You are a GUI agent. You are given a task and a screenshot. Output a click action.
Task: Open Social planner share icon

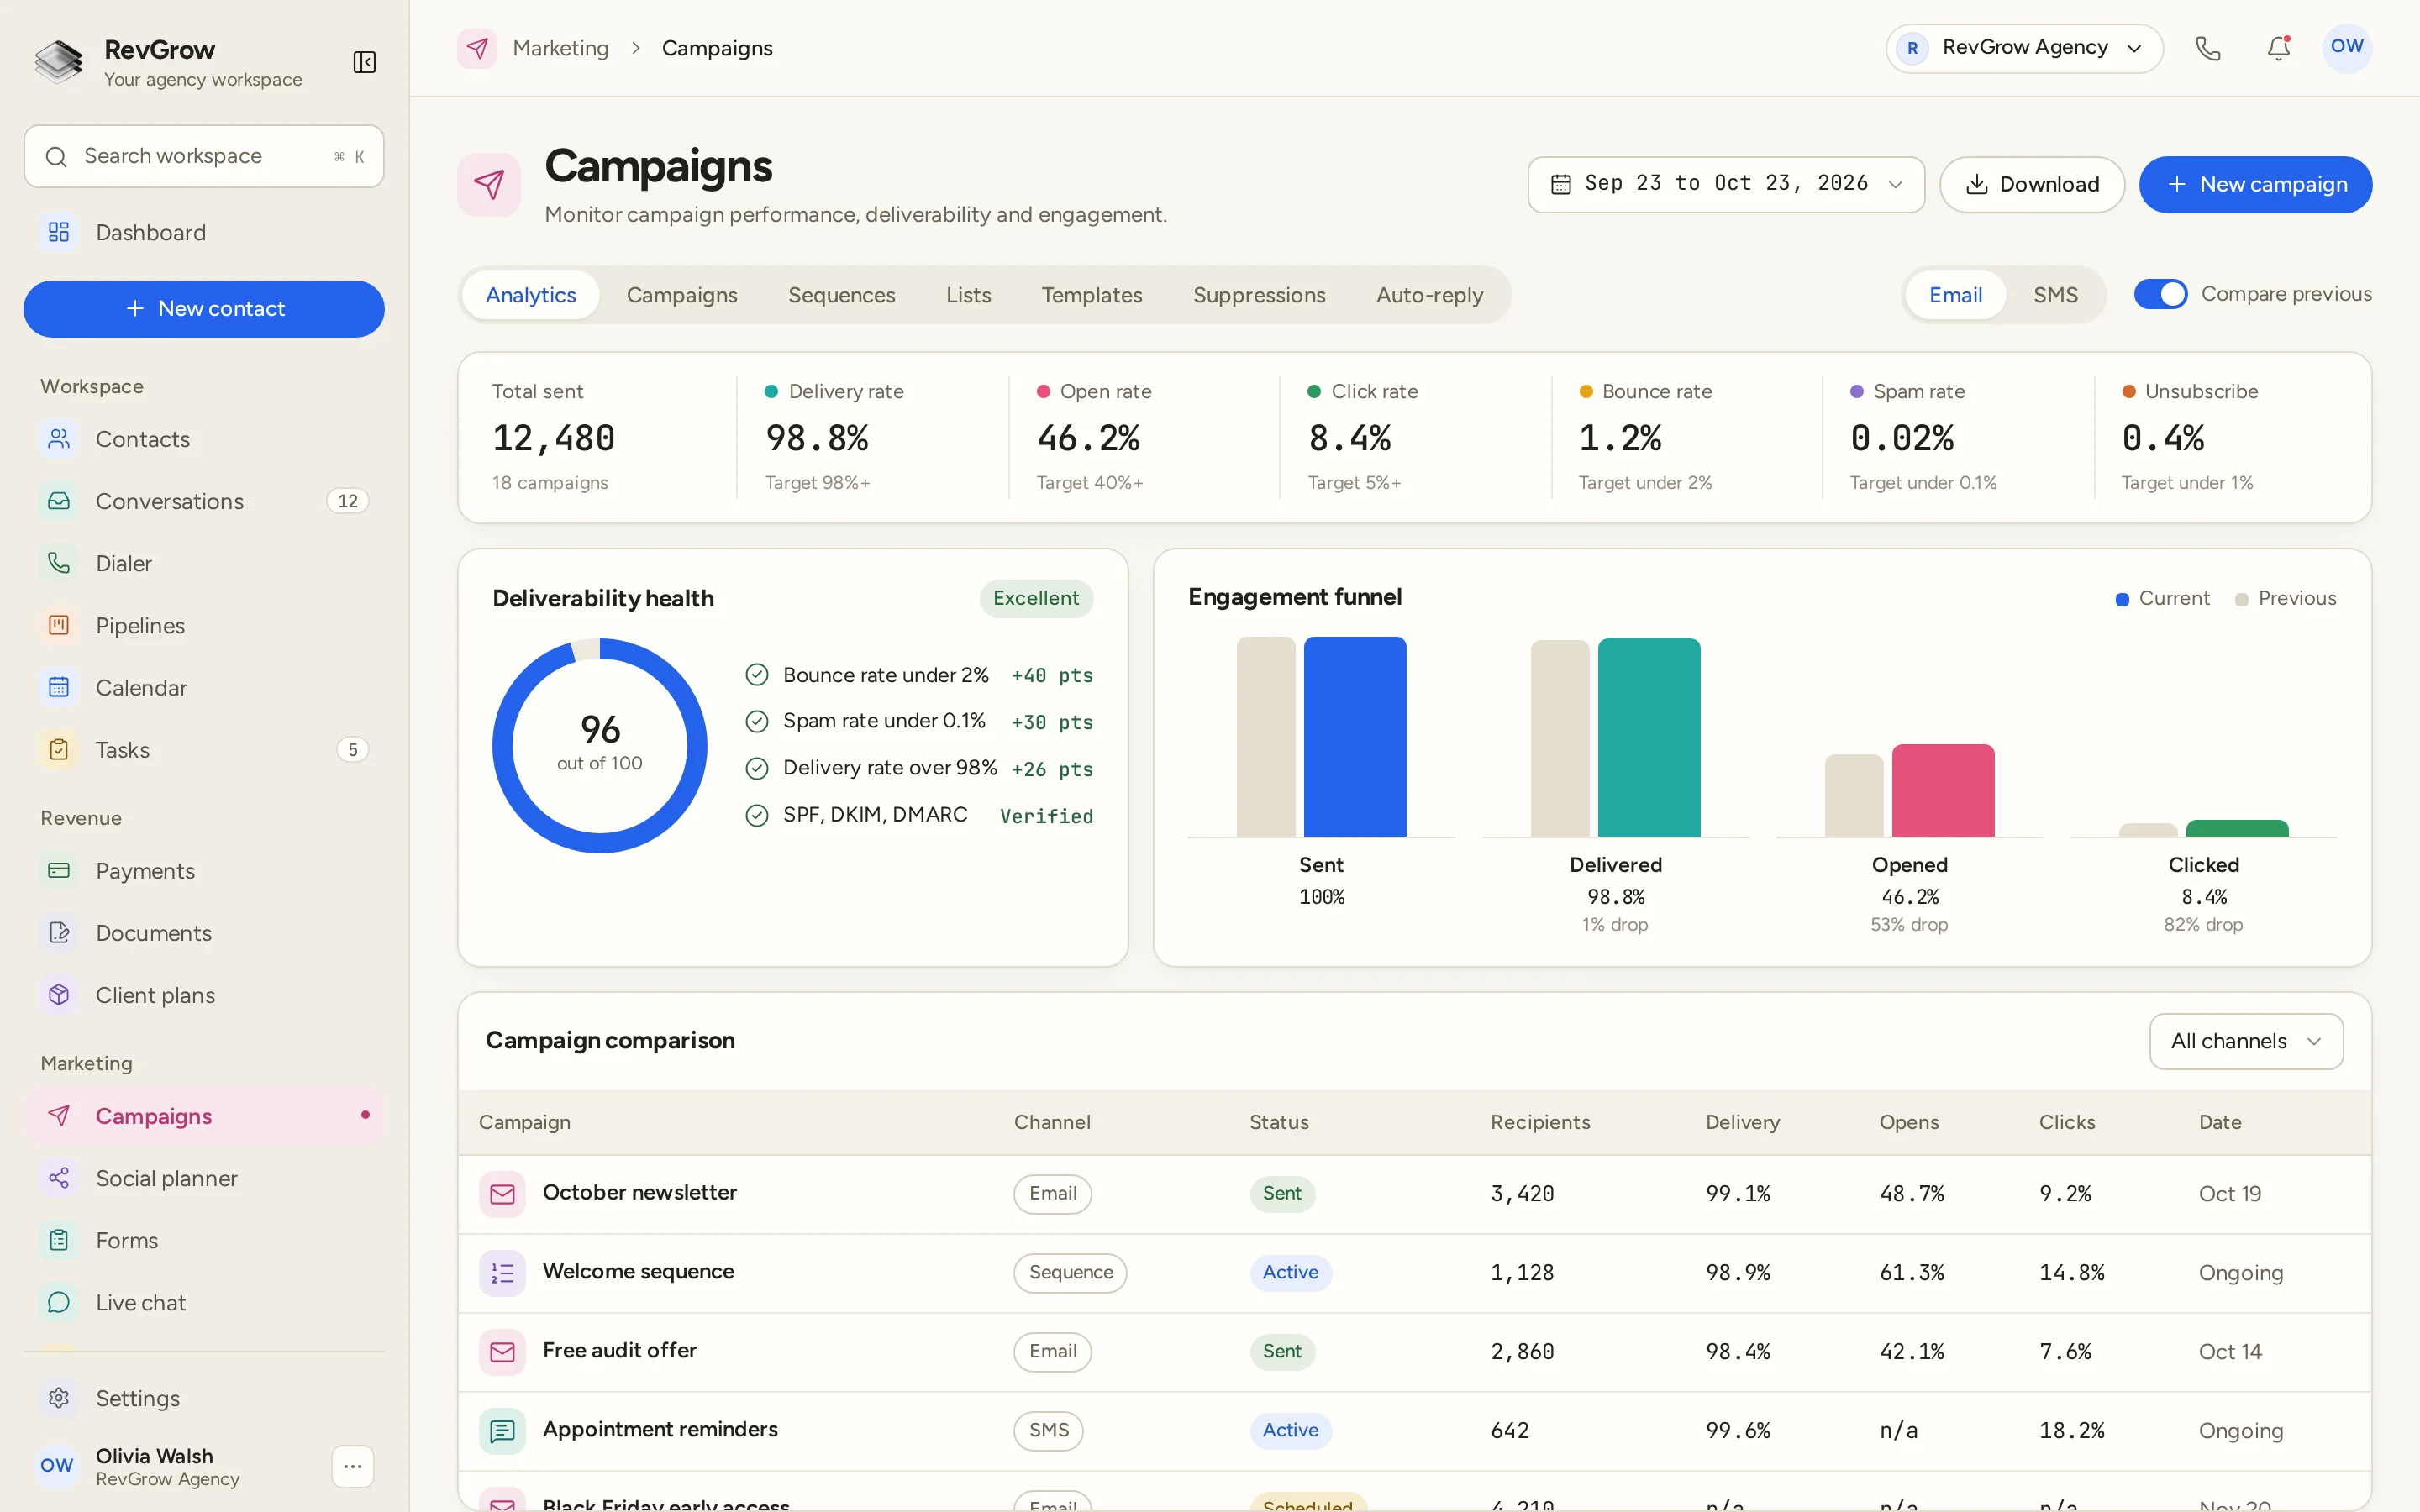click(x=59, y=1177)
